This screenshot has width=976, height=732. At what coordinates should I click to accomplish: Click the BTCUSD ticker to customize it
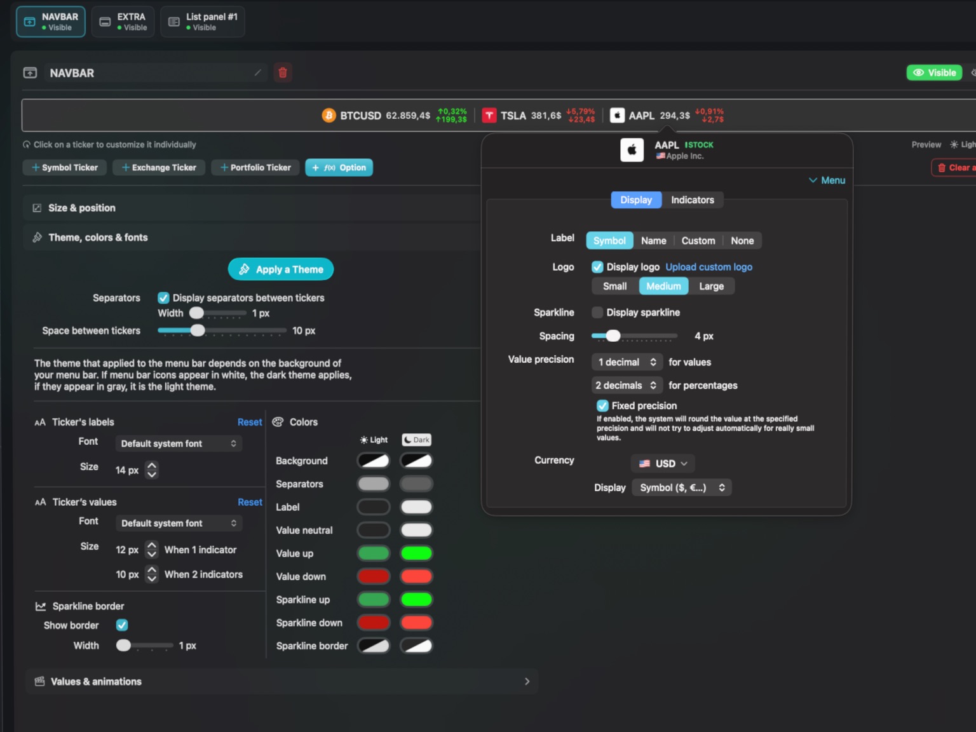pyautogui.click(x=394, y=116)
